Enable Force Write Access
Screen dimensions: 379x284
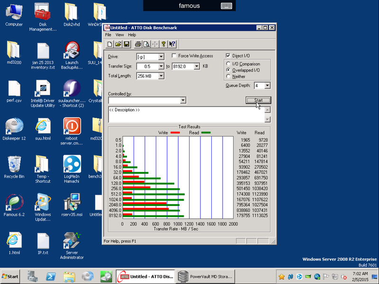click(x=174, y=55)
